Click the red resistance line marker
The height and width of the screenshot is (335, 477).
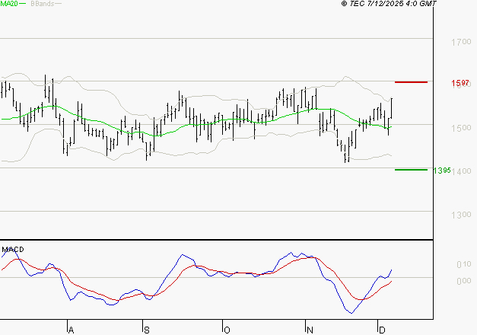[x=411, y=82]
